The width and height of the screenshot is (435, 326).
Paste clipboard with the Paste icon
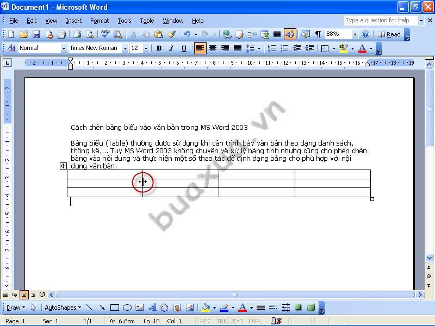(x=158, y=34)
